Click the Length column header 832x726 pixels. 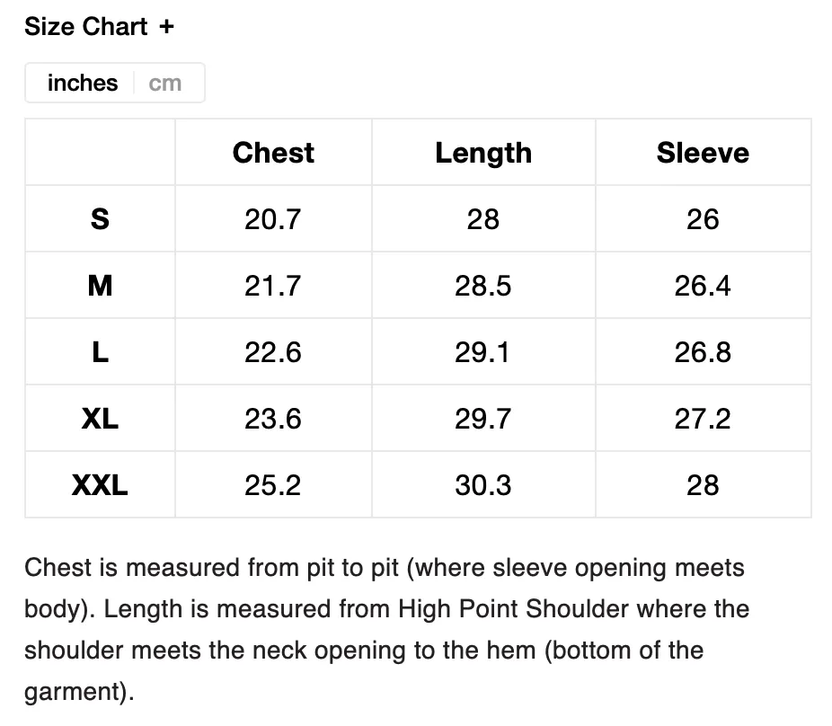(x=483, y=154)
